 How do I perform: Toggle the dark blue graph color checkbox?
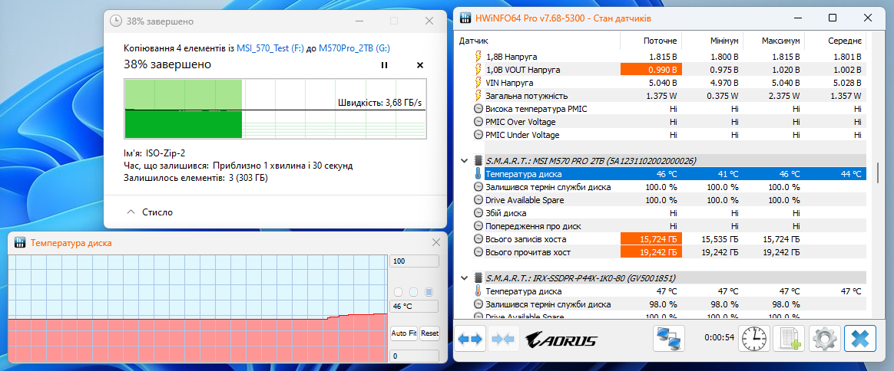click(x=429, y=292)
